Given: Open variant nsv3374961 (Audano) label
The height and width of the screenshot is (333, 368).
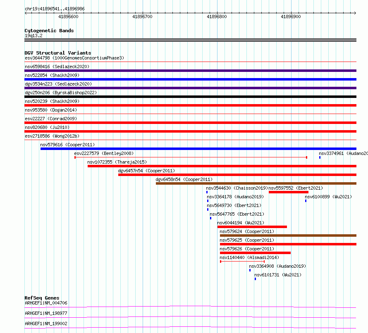Looking at the screenshot, I should click(343, 153).
